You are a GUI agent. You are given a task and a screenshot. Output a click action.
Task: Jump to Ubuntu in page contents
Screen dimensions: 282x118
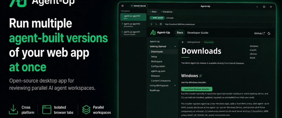[x=253, y=54]
